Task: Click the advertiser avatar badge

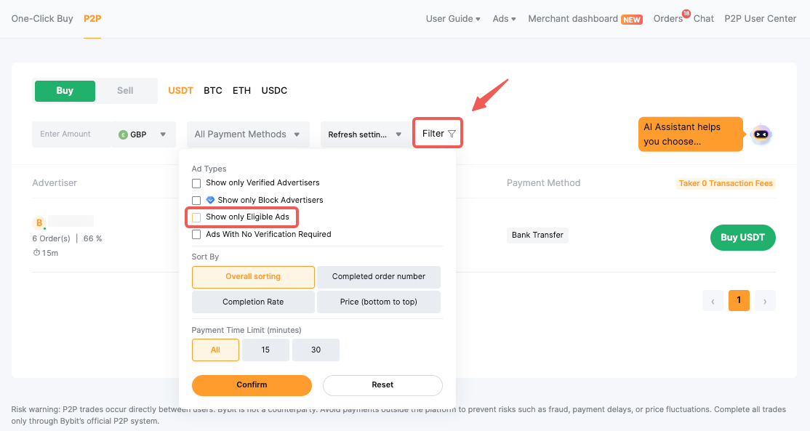Action: tap(39, 222)
